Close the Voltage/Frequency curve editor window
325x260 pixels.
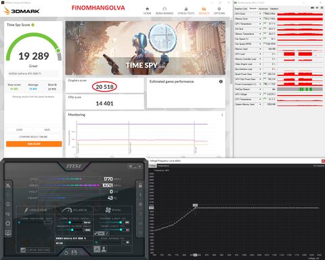[323, 161]
